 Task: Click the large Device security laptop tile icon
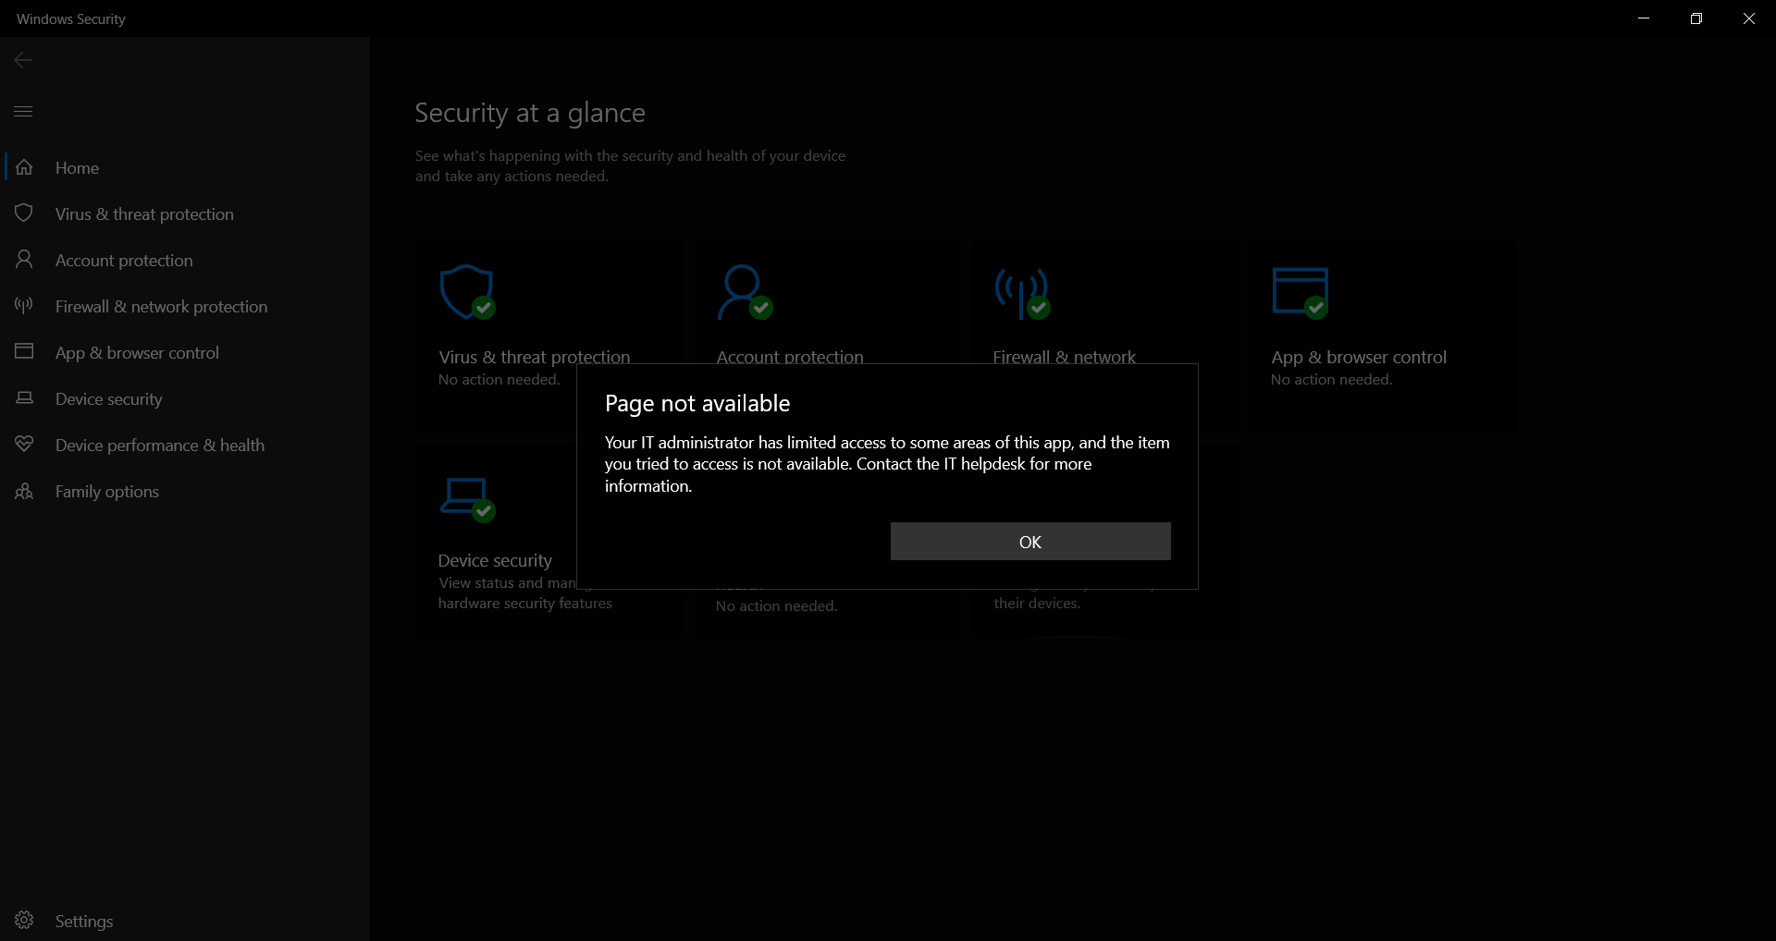click(x=467, y=499)
